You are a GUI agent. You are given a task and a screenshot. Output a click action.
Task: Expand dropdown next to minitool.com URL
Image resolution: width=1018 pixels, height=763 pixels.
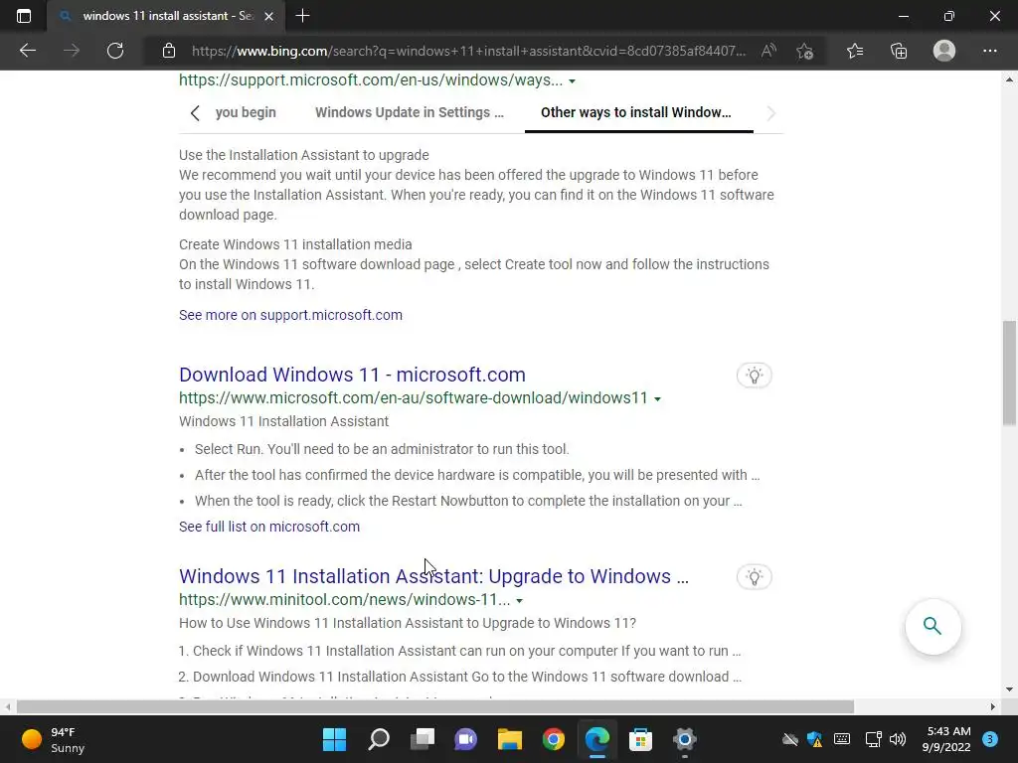tap(519, 601)
